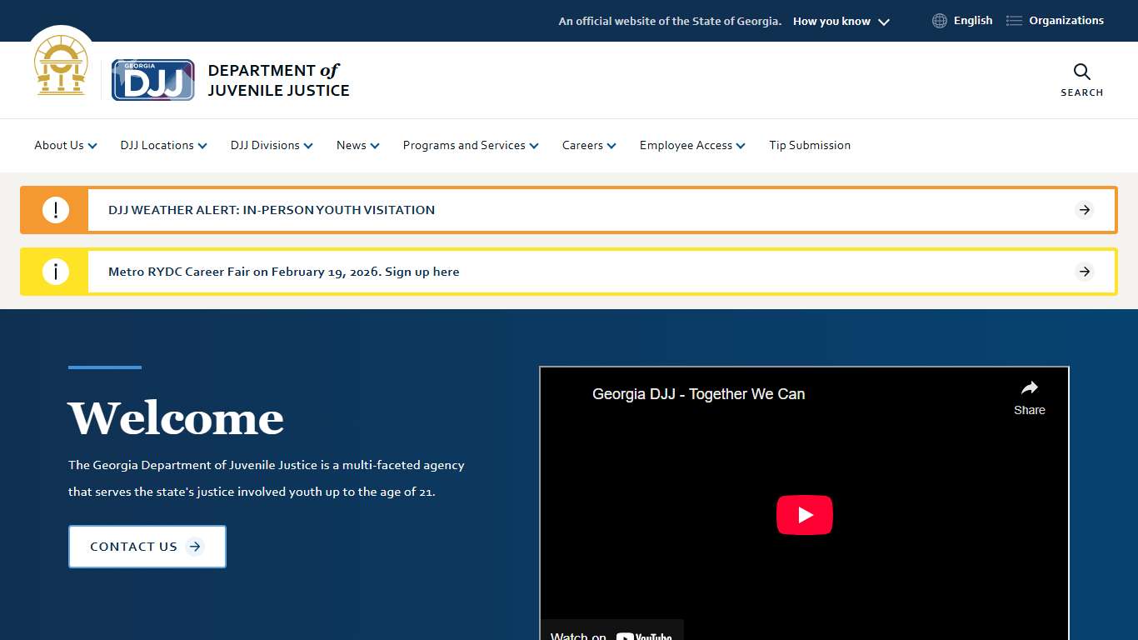This screenshot has width=1138, height=640.
Task: Click the DJJ shield logo
Action: click(x=152, y=79)
